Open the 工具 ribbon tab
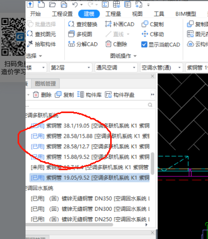Screen dimensions: 208x239 159,14
